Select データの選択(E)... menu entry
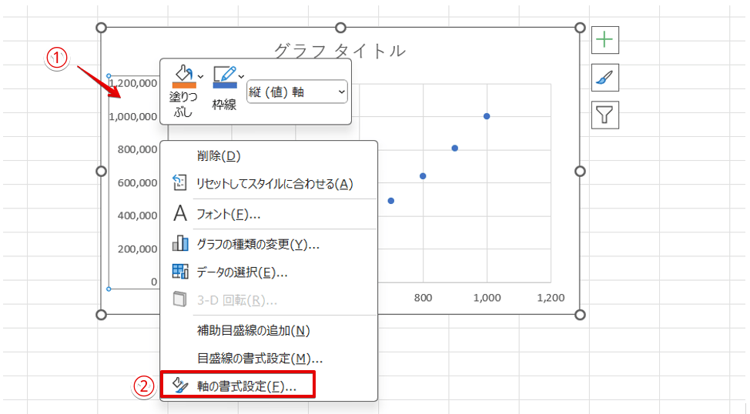 [269, 272]
